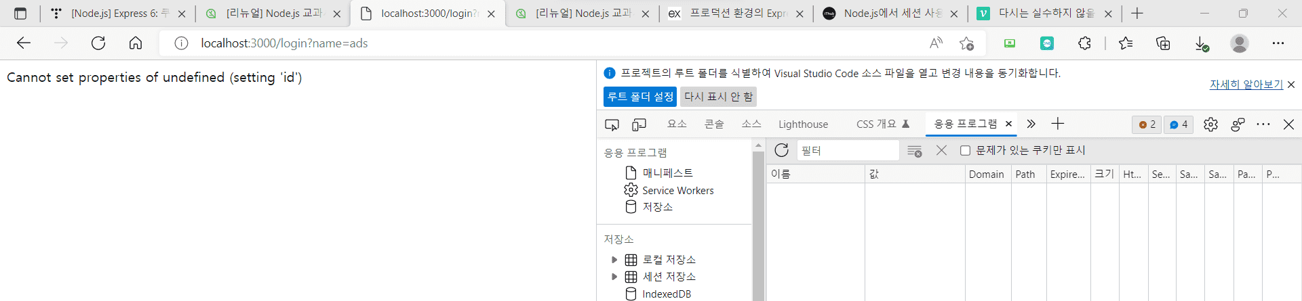Sort cookies by Domain column
The width and height of the screenshot is (1302, 301).
(x=988, y=174)
